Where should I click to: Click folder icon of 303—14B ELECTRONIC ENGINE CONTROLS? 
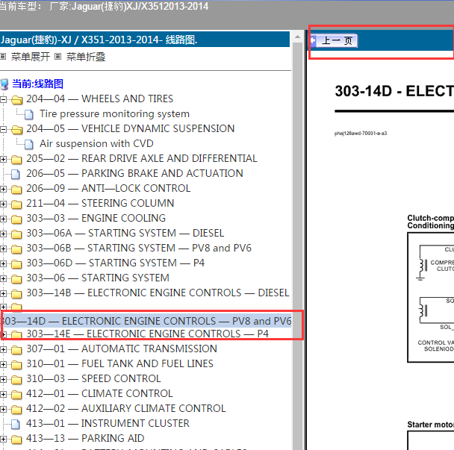pyautogui.click(x=16, y=294)
